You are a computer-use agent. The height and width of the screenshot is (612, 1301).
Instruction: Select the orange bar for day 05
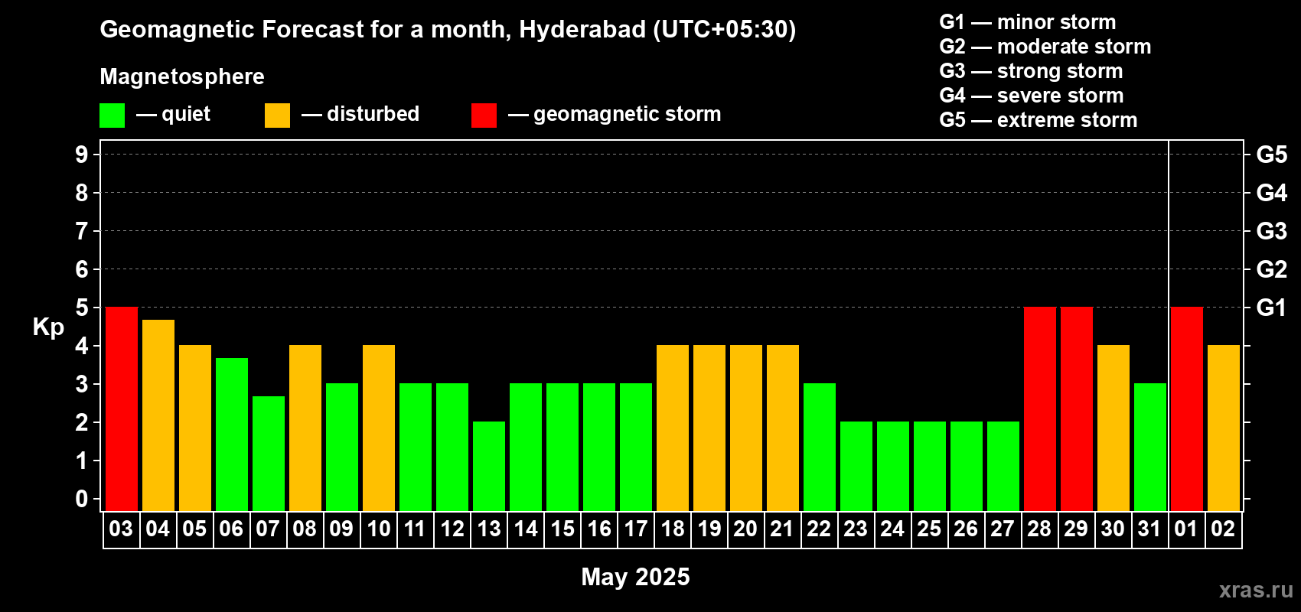(195, 428)
